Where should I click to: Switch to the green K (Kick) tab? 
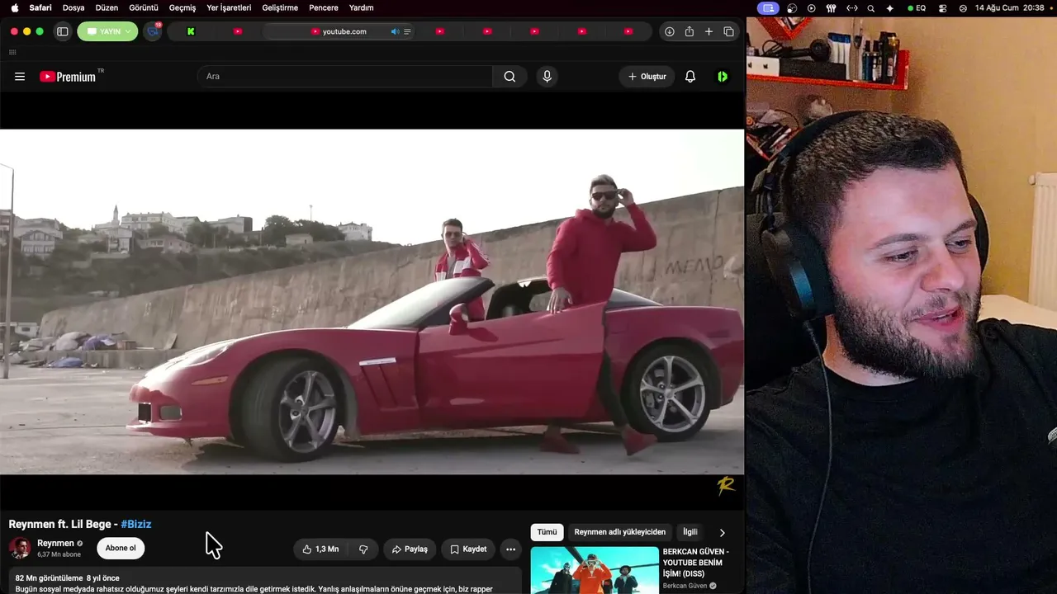click(x=191, y=31)
